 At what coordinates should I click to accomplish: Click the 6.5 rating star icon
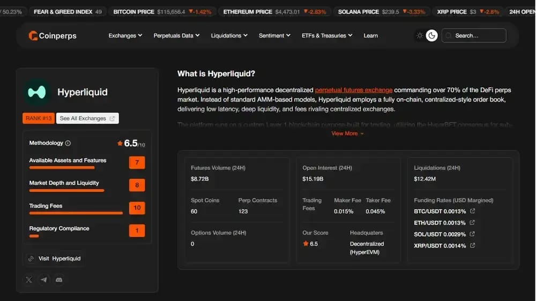click(x=120, y=143)
